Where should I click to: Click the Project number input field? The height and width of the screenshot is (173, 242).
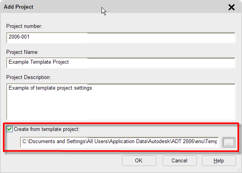click(118, 37)
